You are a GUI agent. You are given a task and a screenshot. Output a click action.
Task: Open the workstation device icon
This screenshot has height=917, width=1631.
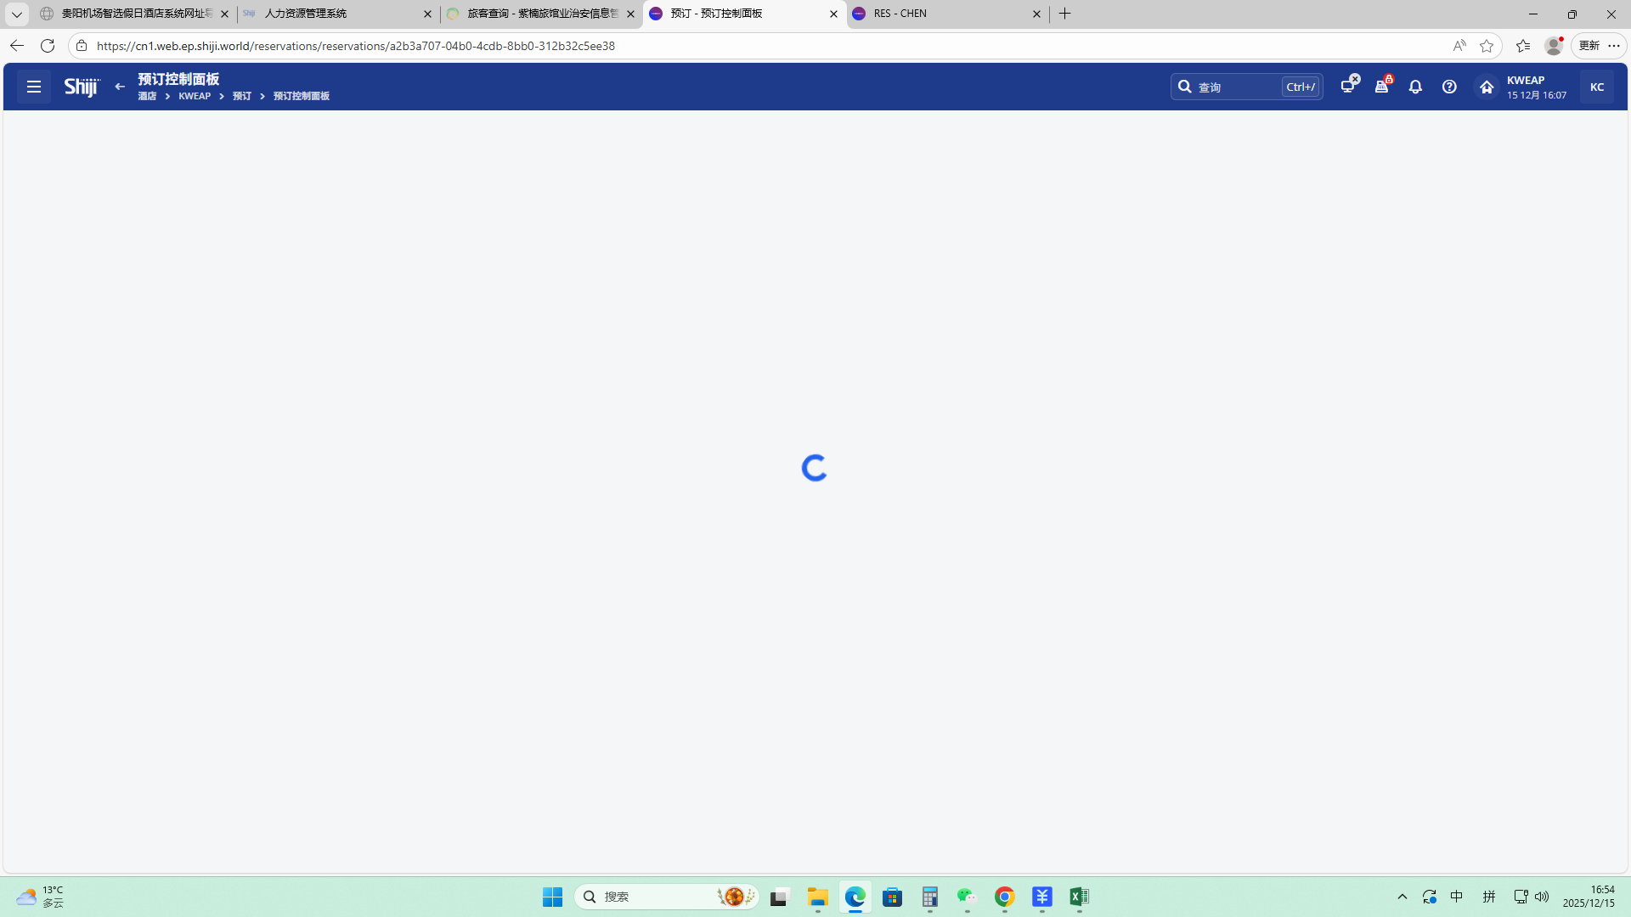coord(1348,87)
